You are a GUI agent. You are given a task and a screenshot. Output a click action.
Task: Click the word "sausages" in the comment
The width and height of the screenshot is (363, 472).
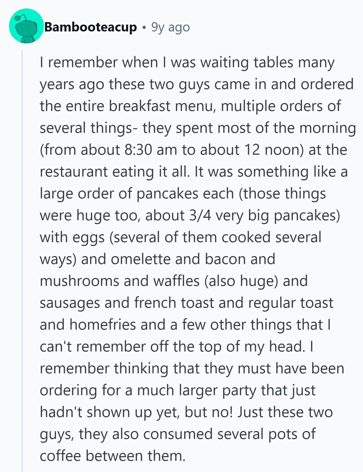[70, 303]
